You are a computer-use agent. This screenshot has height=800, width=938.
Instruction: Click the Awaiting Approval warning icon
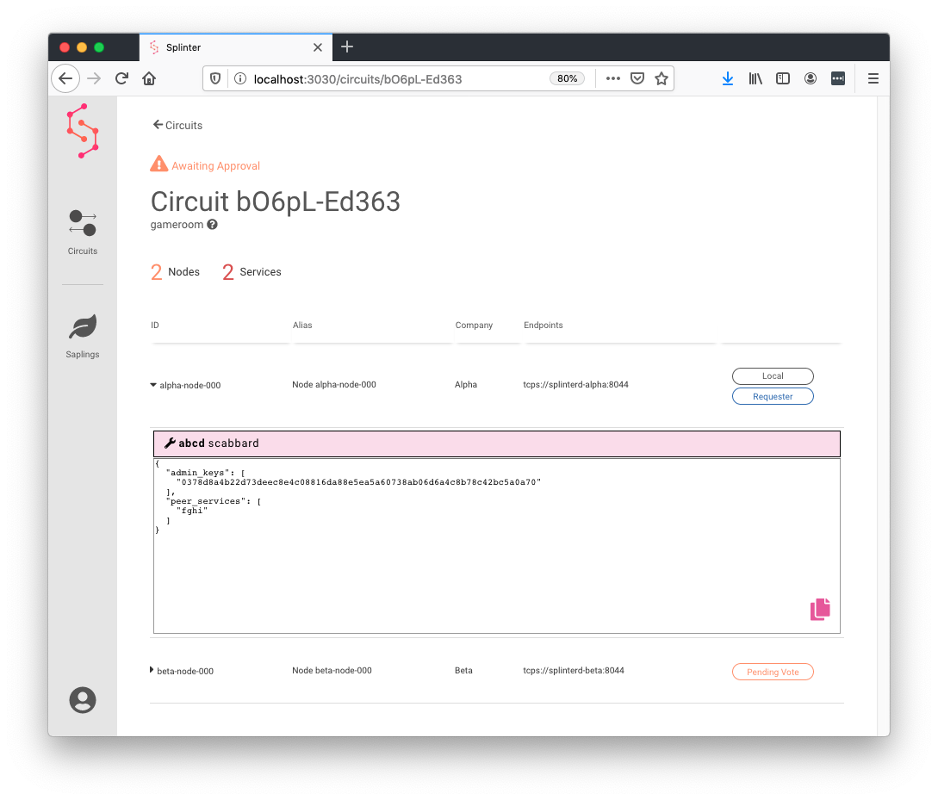(x=158, y=164)
